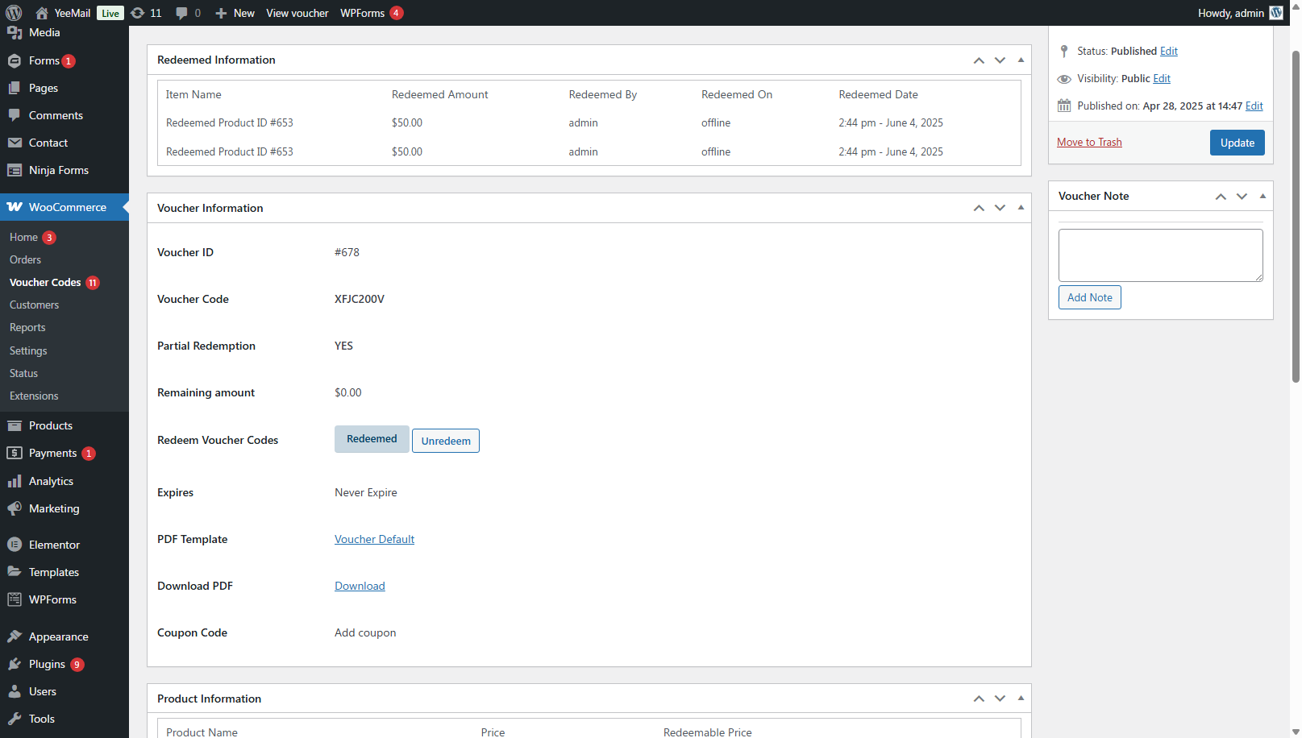
Task: Click the Plugins plug icon
Action: (15, 664)
